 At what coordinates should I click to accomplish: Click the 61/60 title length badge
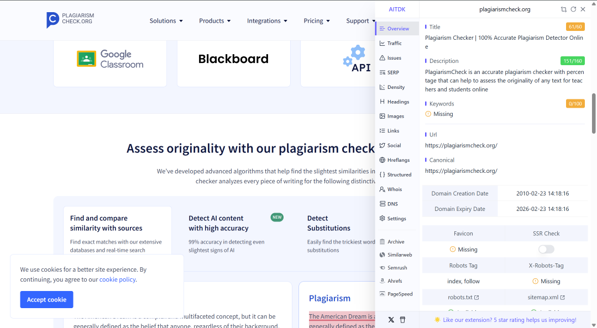tap(575, 27)
